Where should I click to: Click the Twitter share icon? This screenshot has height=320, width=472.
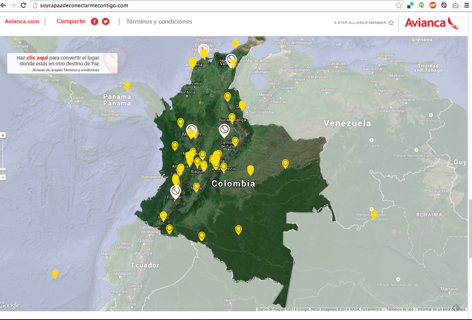point(105,21)
